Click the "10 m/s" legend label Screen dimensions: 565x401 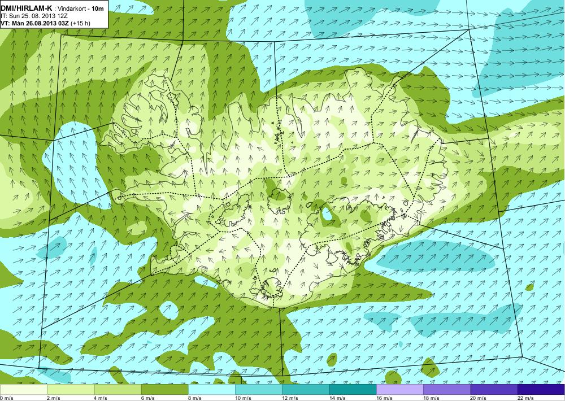(244, 398)
